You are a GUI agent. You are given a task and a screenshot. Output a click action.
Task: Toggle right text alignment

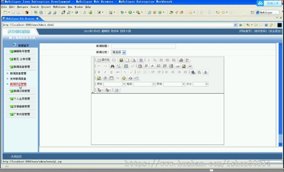pyautogui.click(x=179, y=72)
